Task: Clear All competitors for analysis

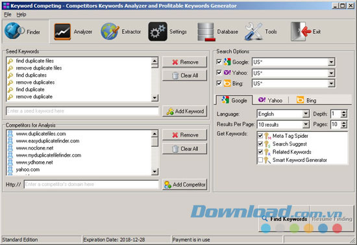Action: pos(184,149)
